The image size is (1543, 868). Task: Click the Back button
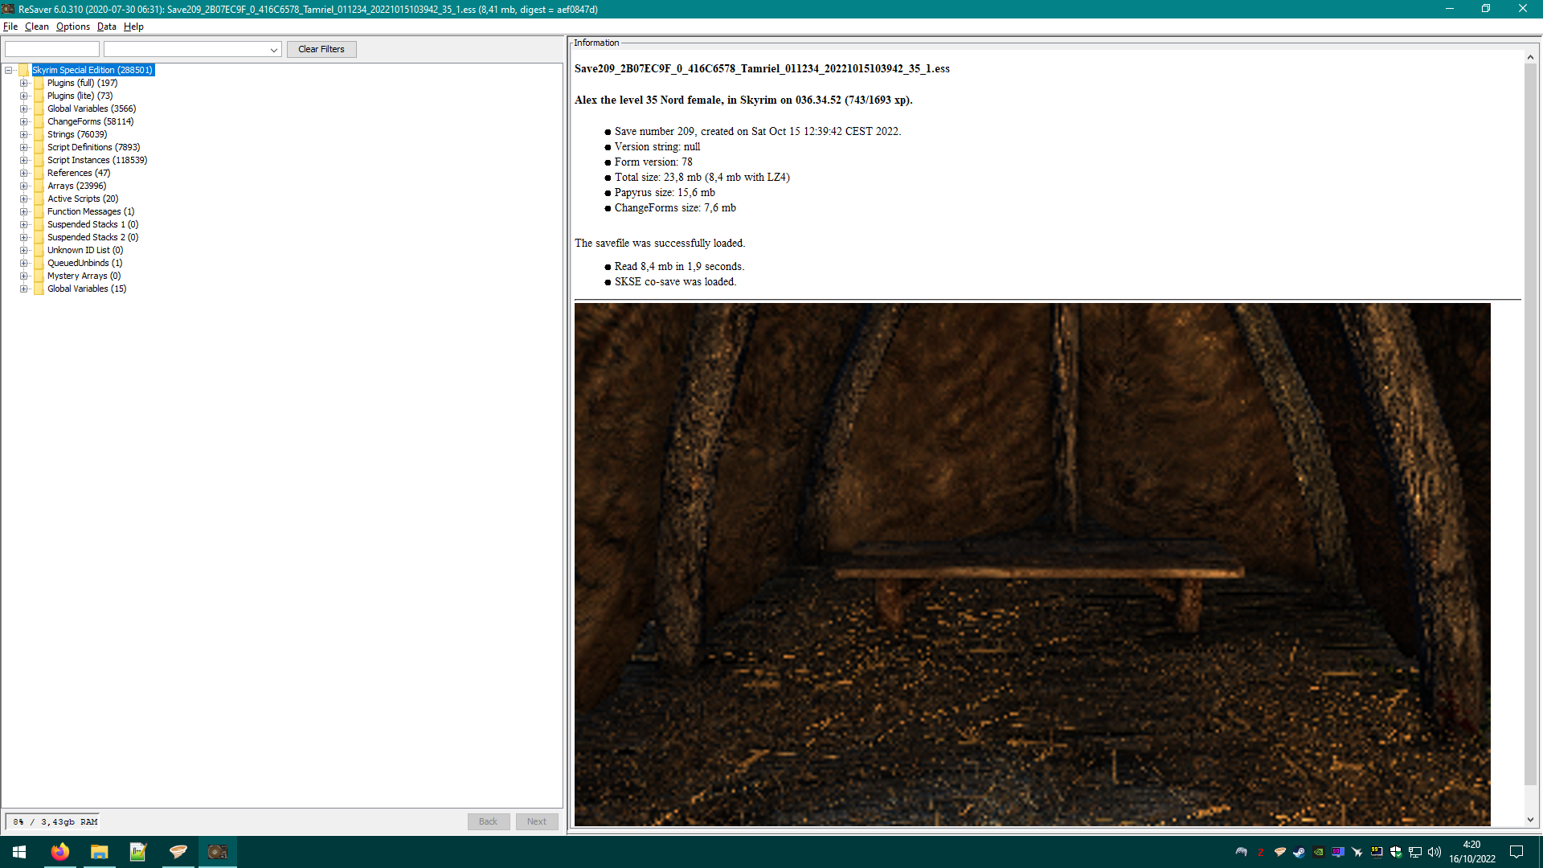pos(489,821)
